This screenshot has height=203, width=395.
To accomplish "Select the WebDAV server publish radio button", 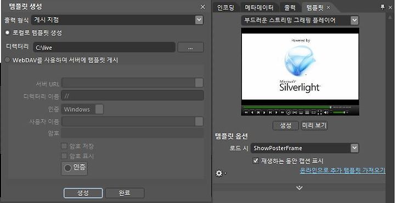I will pyautogui.click(x=8, y=60).
